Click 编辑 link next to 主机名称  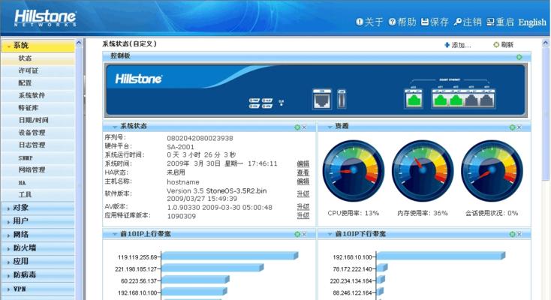[x=303, y=181]
